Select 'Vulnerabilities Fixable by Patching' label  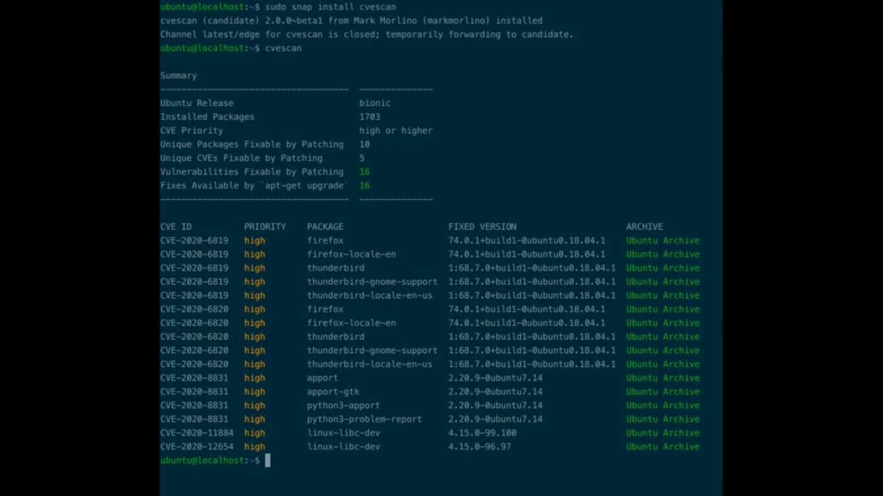point(252,172)
